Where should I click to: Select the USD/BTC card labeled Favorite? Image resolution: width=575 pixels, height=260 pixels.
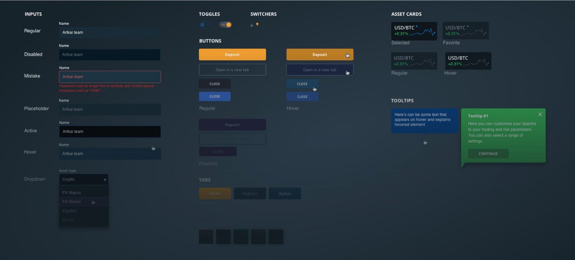click(465, 31)
